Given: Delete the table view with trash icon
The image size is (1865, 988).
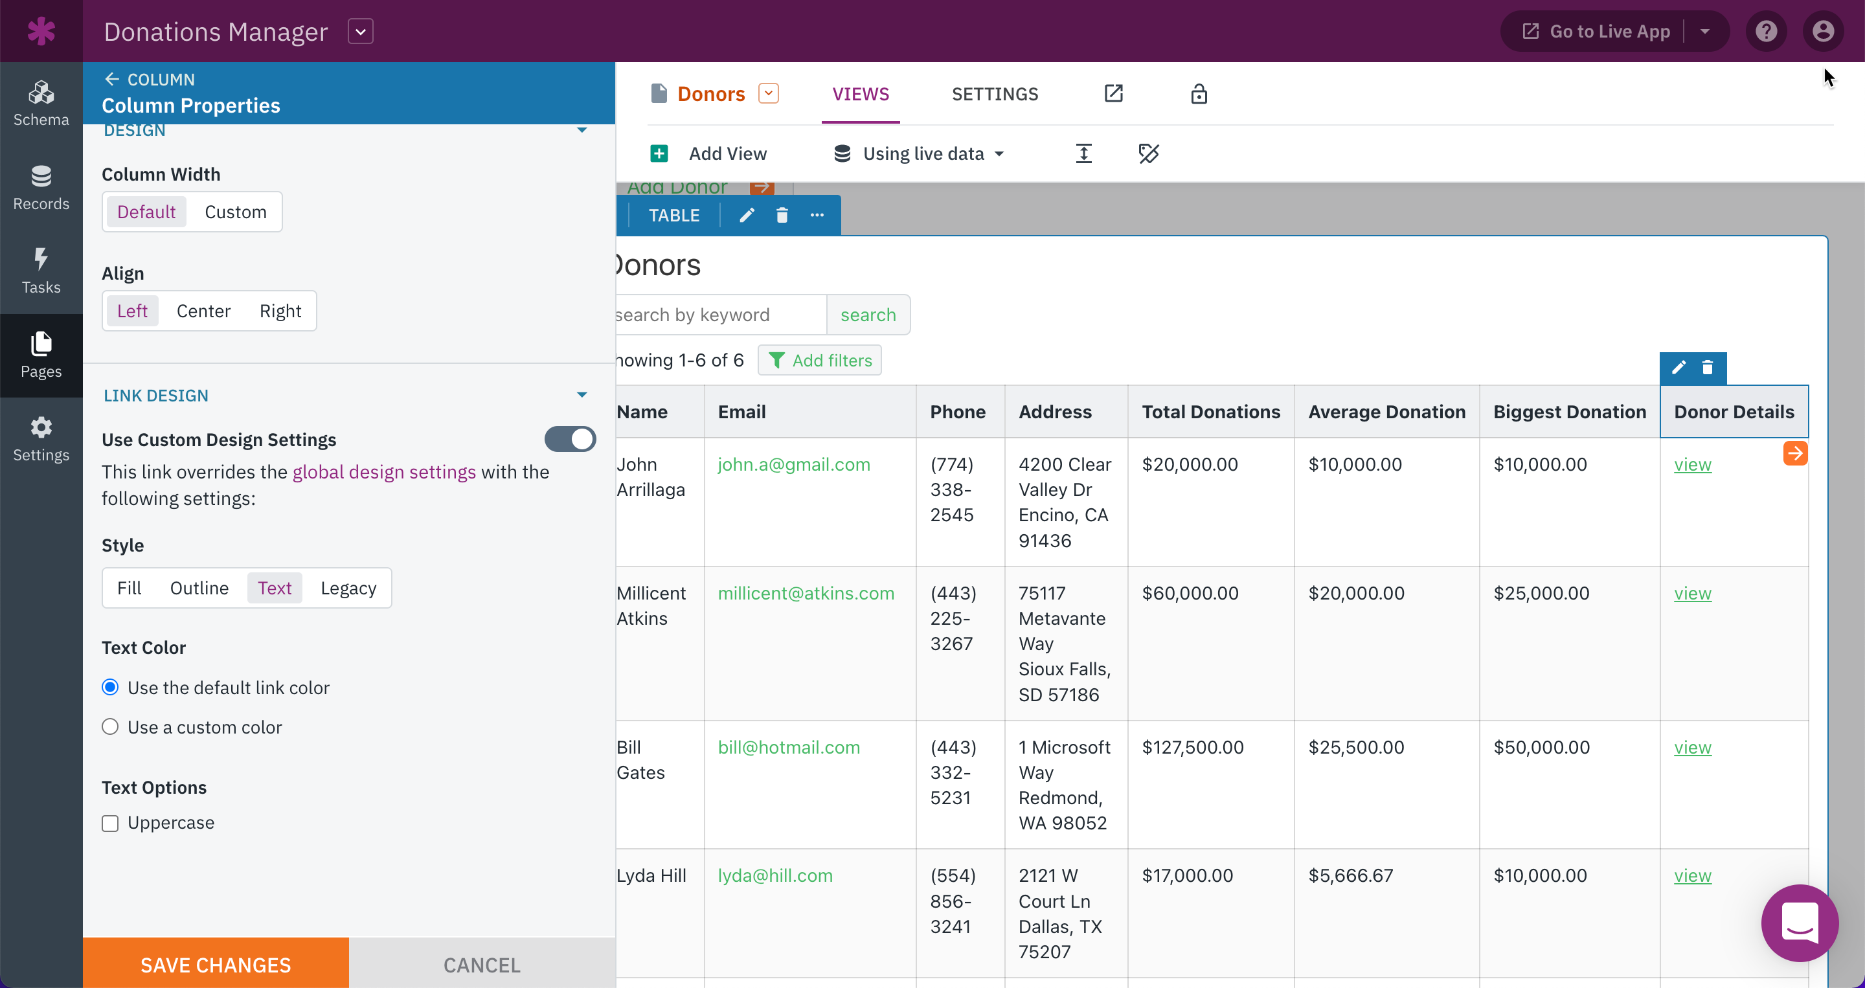Looking at the screenshot, I should click(782, 215).
